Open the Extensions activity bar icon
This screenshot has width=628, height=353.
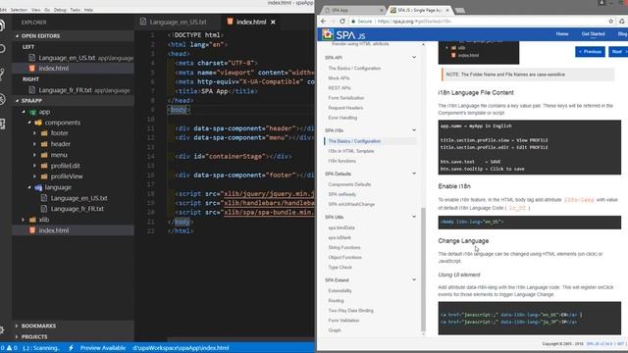pos(2,124)
